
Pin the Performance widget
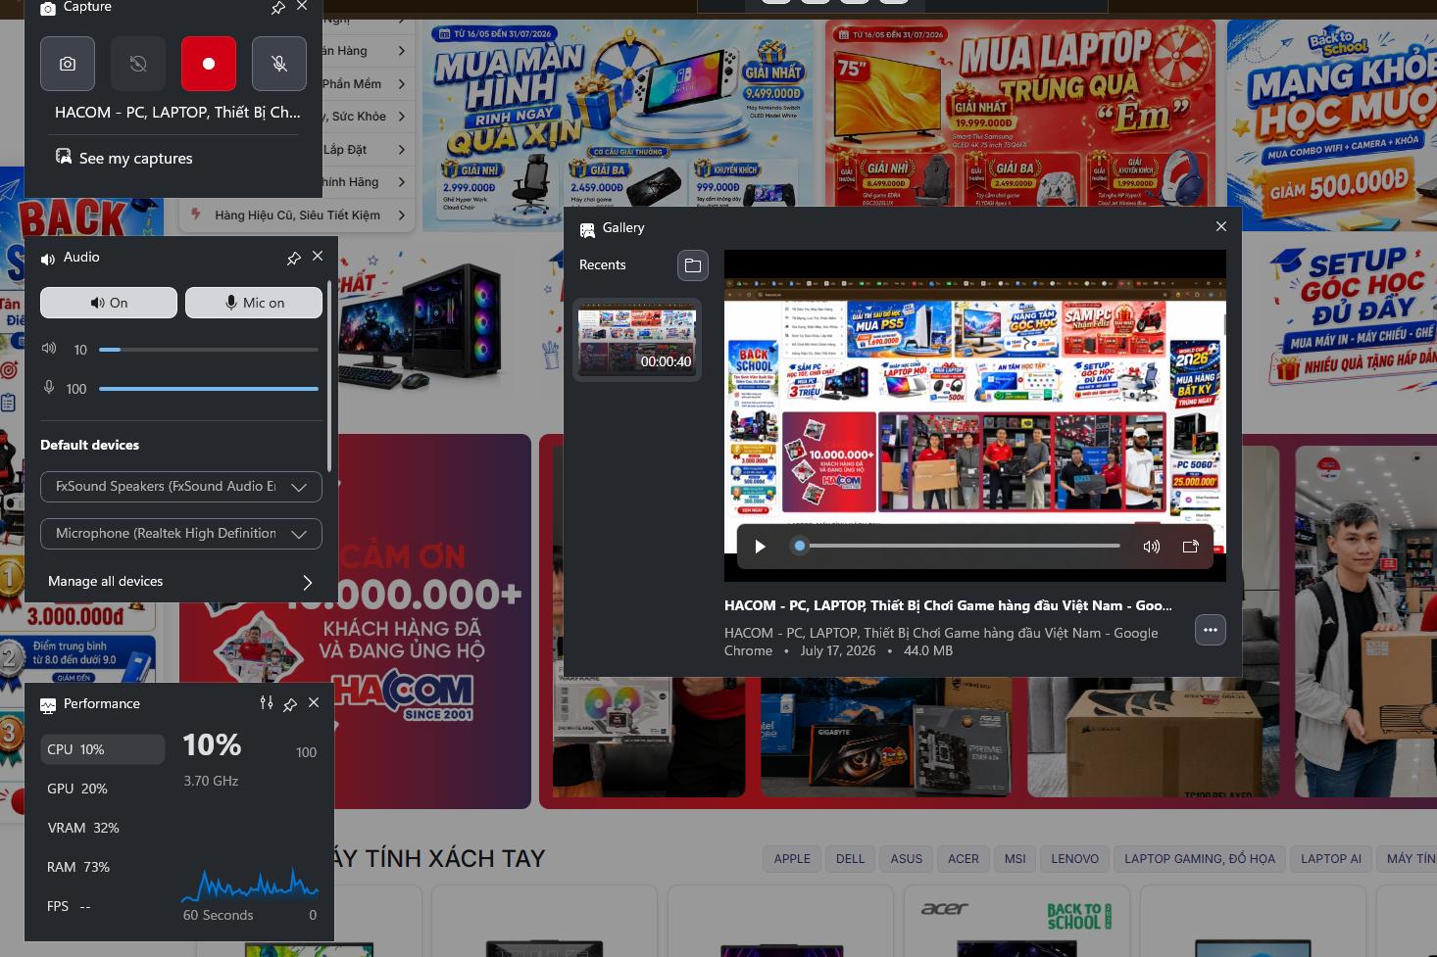(x=290, y=704)
